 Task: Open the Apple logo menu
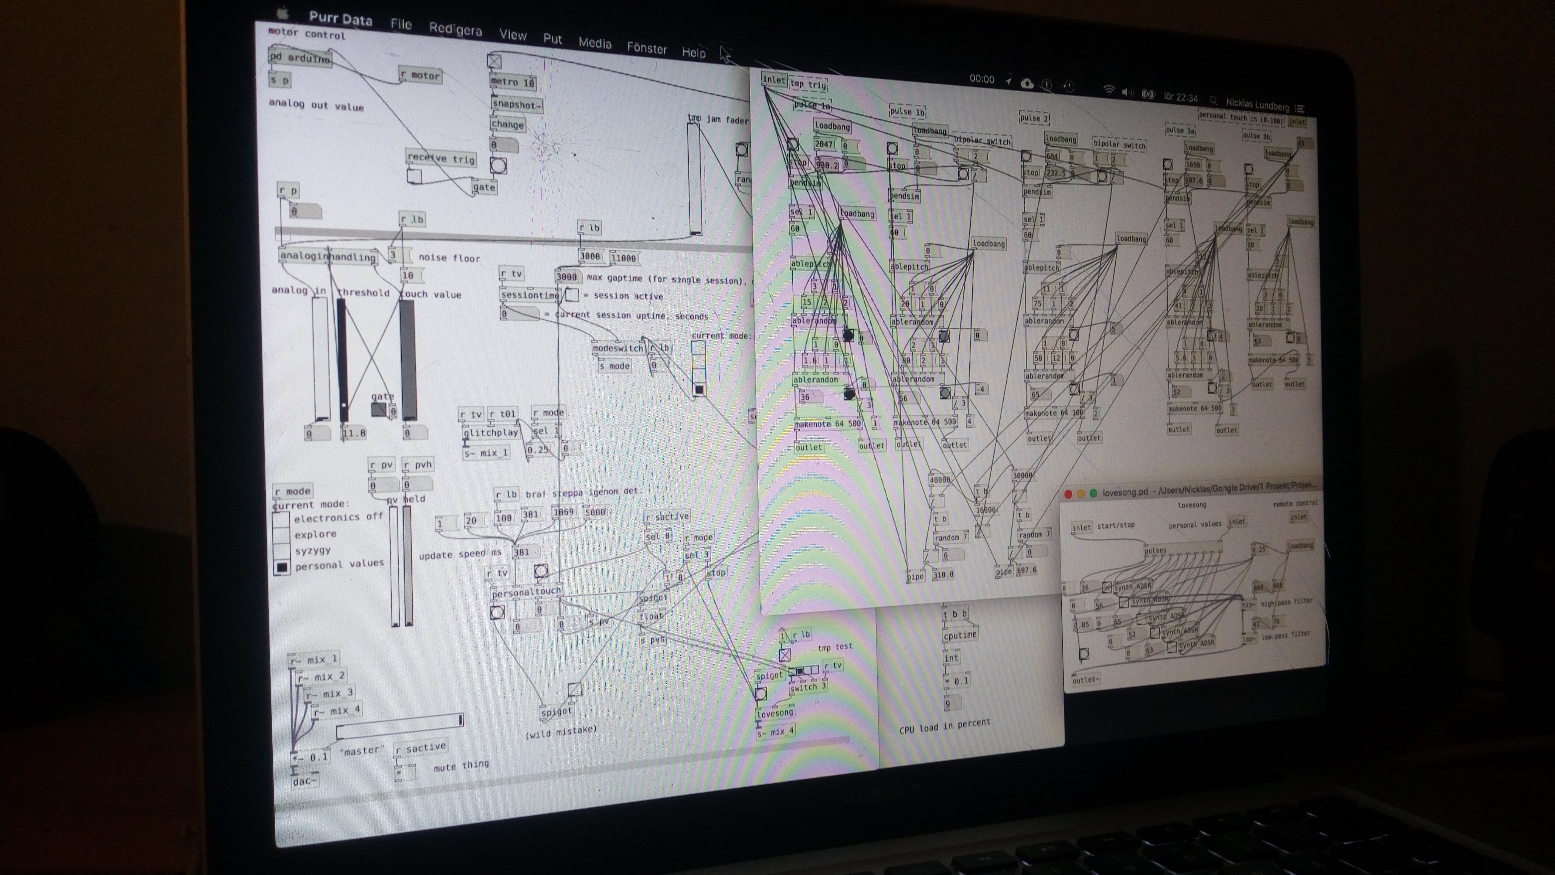[282, 13]
